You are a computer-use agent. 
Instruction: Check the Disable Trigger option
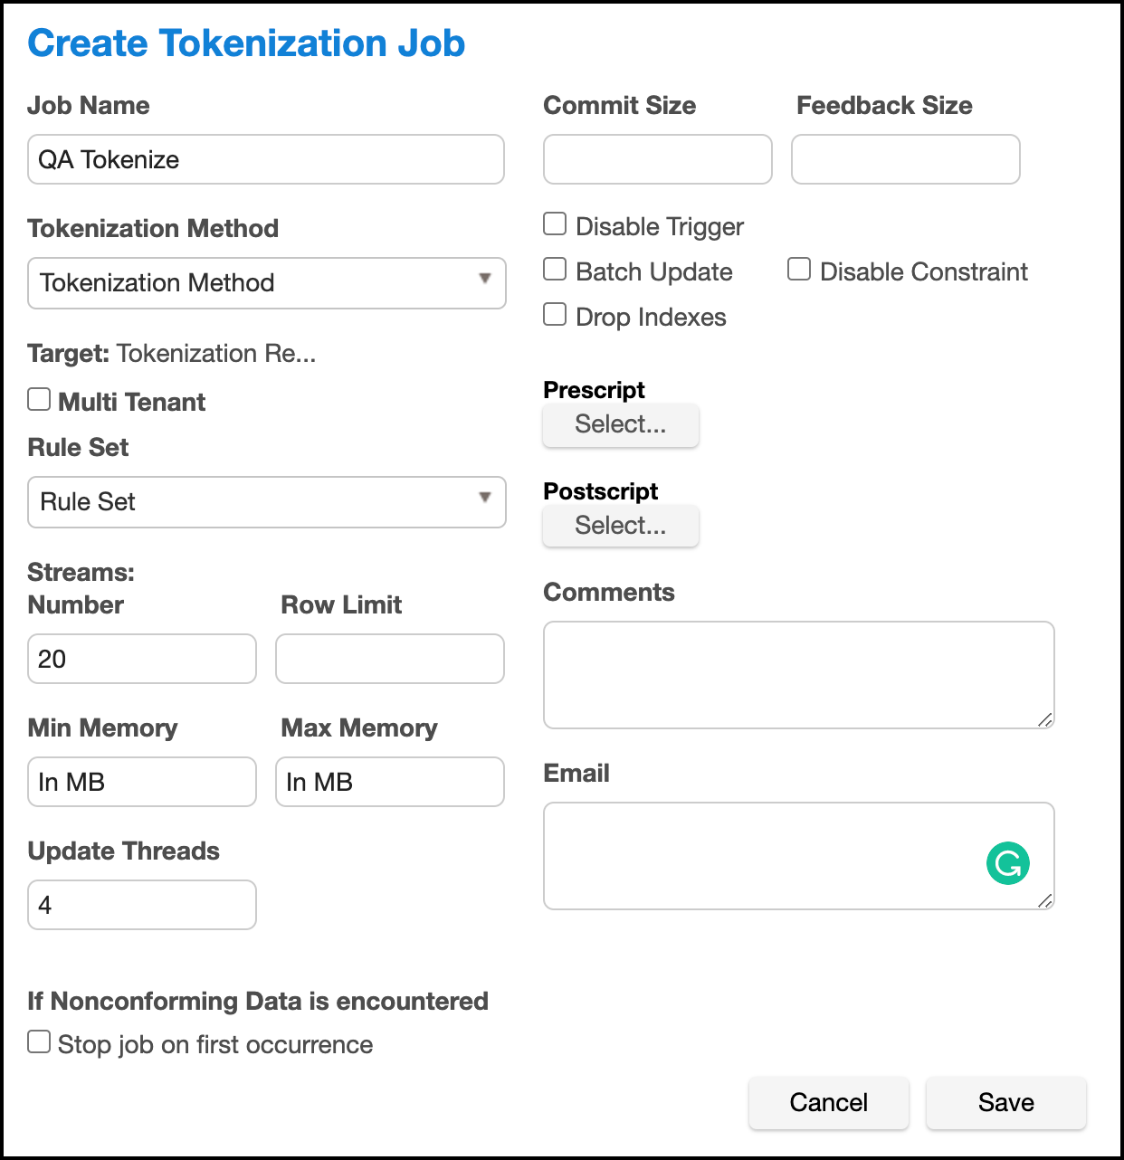point(555,224)
